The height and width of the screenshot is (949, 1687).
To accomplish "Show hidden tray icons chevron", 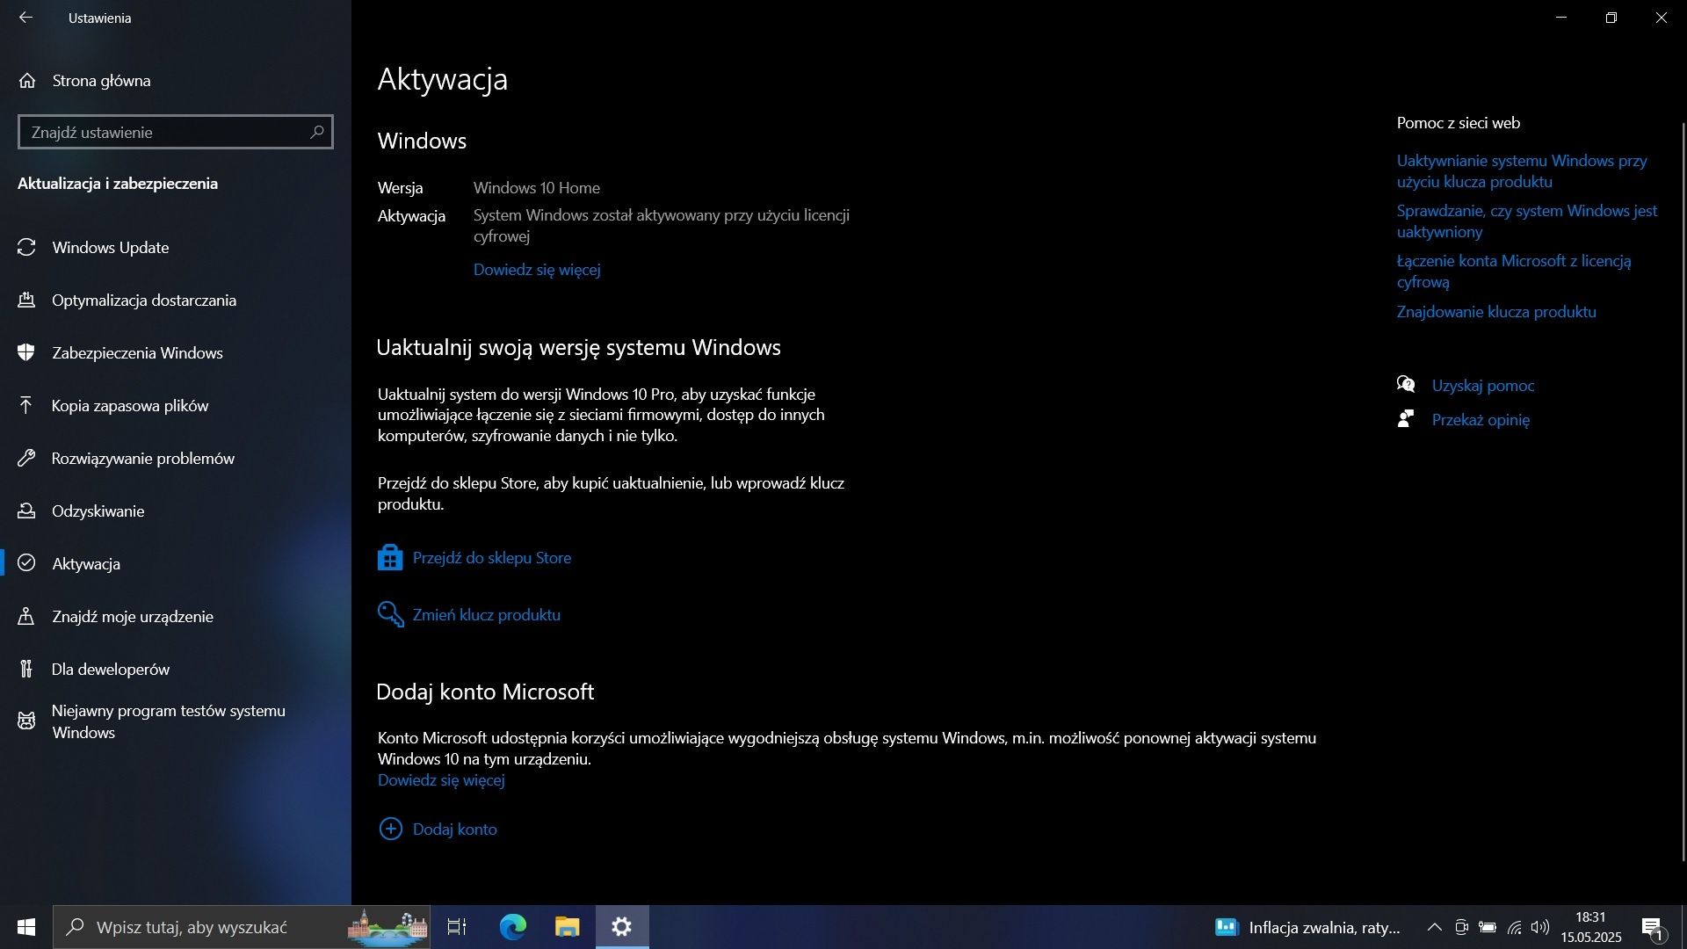I will [x=1434, y=927].
